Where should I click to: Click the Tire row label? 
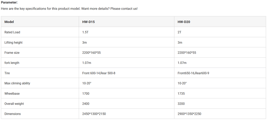click(x=7, y=73)
